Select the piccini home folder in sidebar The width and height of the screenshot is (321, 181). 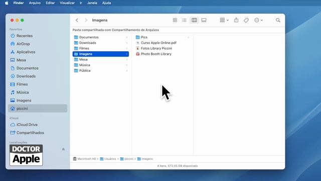(38, 109)
